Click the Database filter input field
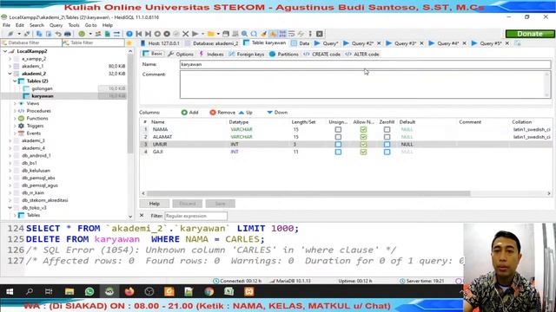The width and height of the screenshot is (556, 312). (31, 42)
